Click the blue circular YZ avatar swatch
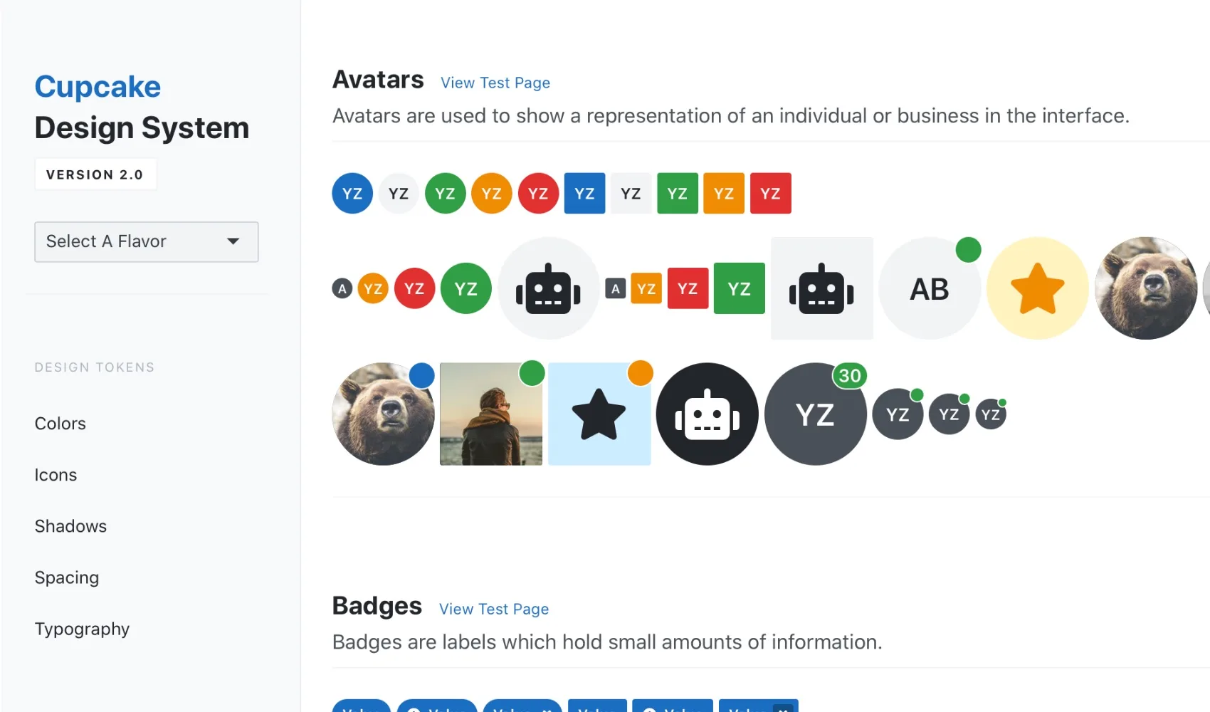The width and height of the screenshot is (1210, 712). coord(352,193)
